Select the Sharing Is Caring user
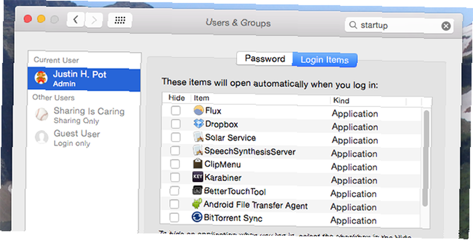The image size is (473, 240). pyautogui.click(x=84, y=115)
